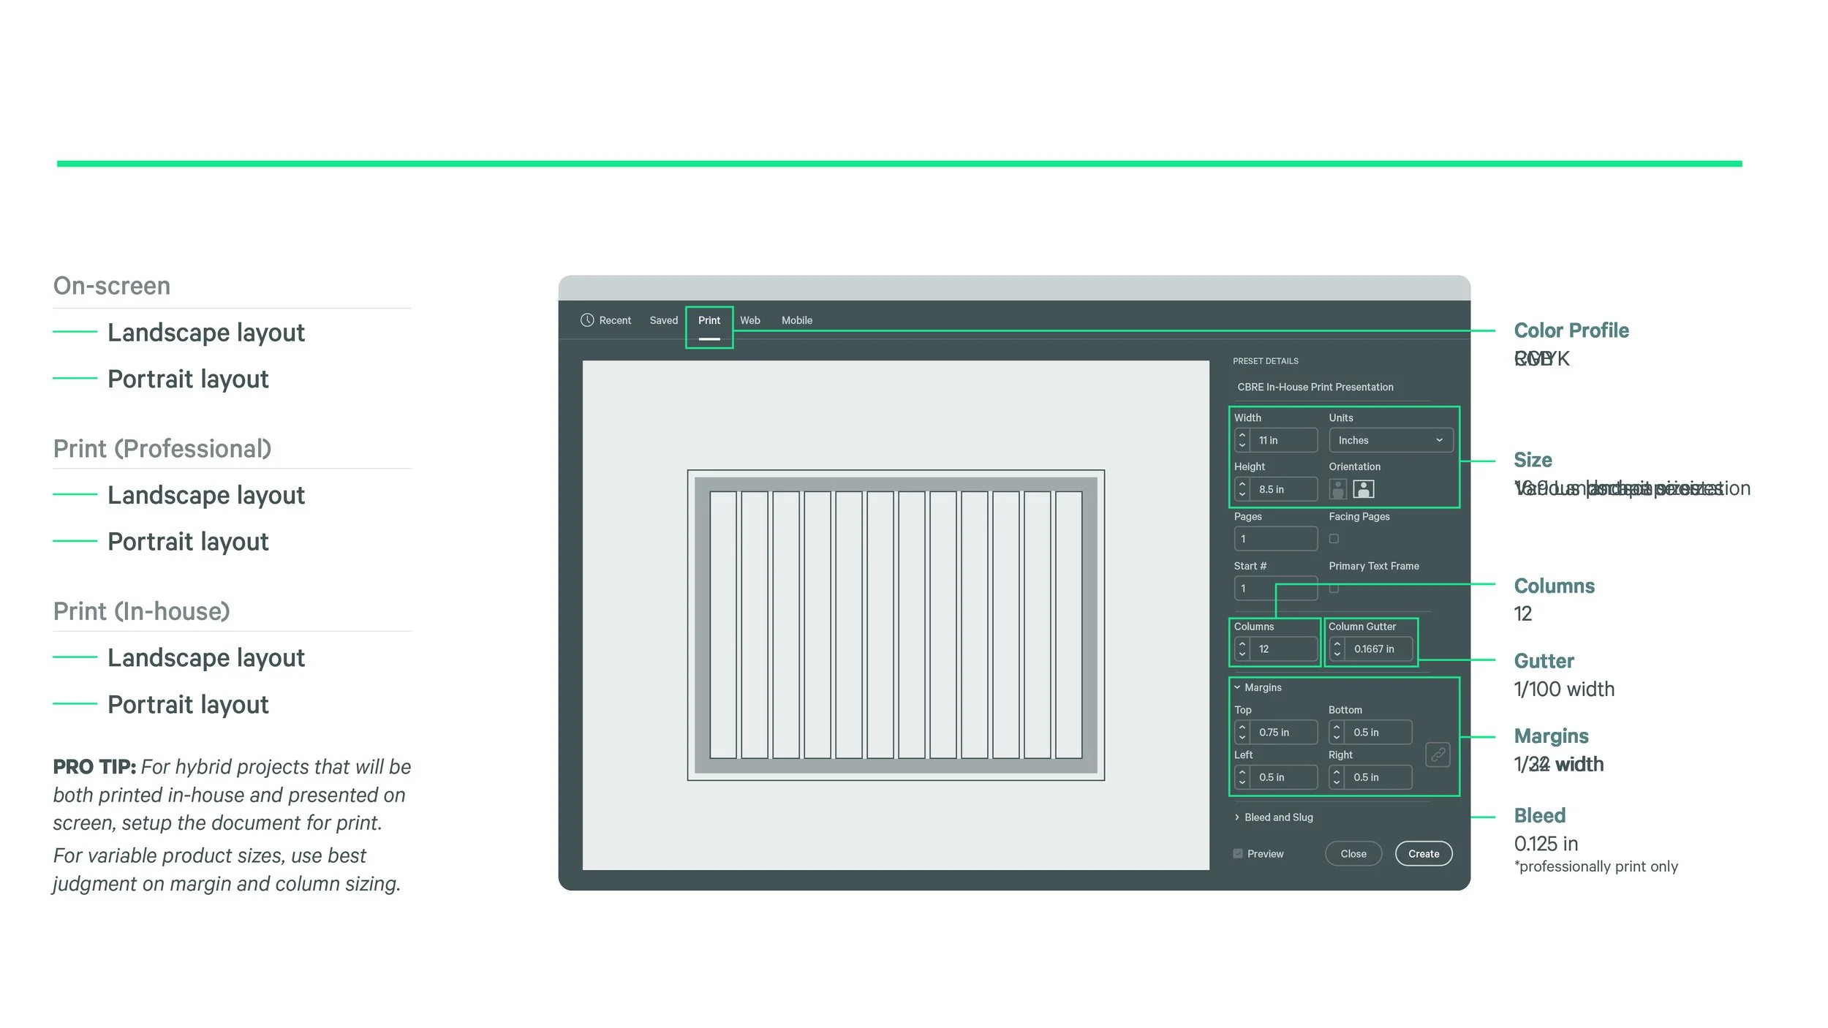Open On-screen Landscape layout link
The width and height of the screenshot is (1828, 1028).
(206, 333)
